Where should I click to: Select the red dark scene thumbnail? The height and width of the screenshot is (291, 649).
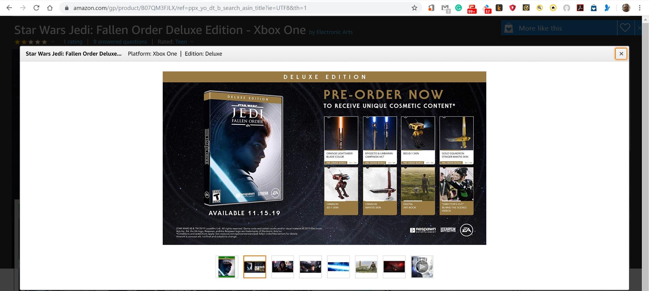click(394, 267)
